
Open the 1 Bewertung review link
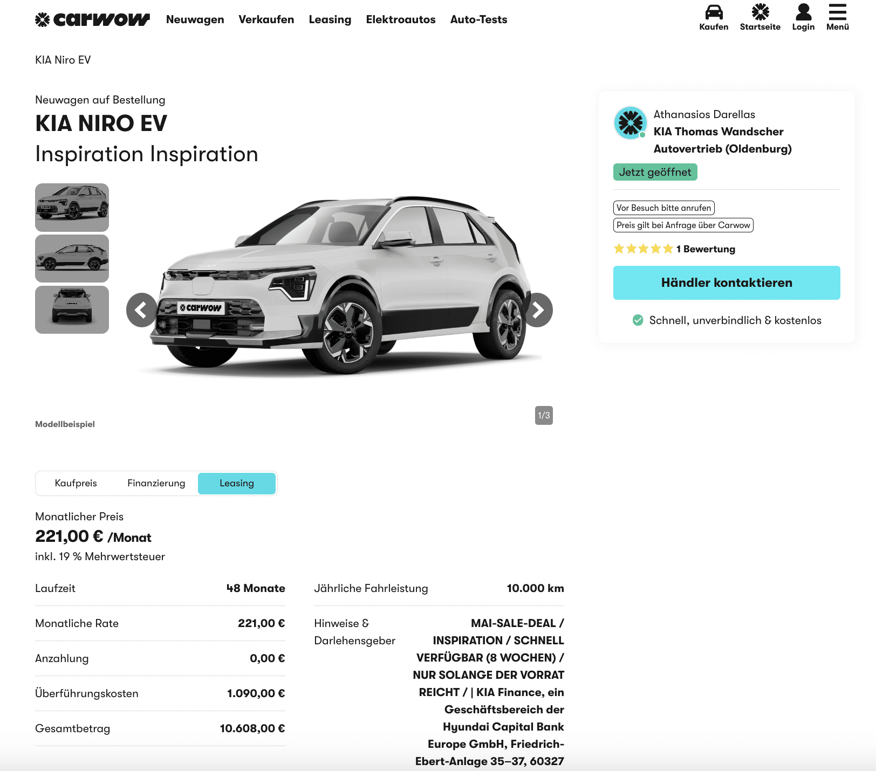[706, 249]
